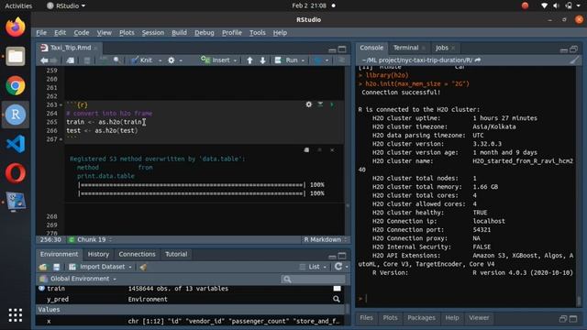The image size is (587, 330).
Task: Open the Plots menu
Action: (x=127, y=33)
